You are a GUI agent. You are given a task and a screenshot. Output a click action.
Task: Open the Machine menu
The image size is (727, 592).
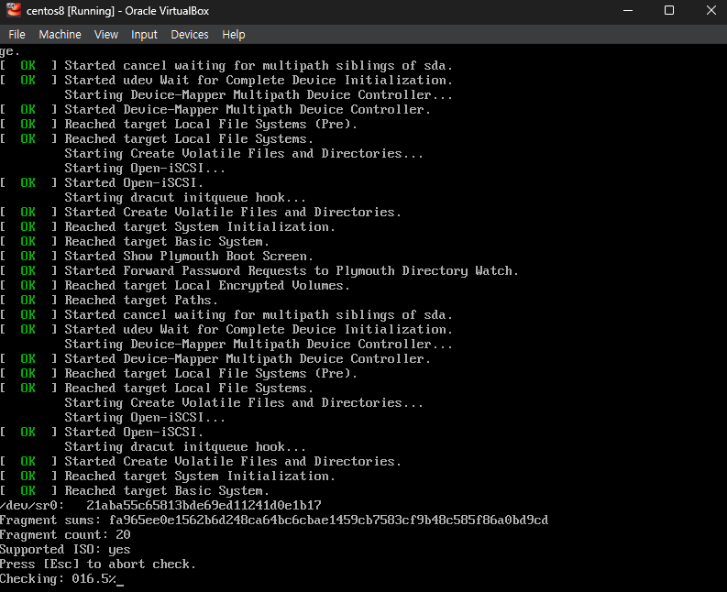point(60,34)
